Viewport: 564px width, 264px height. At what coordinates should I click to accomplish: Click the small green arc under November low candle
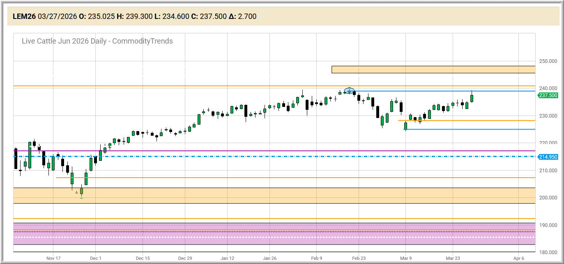coord(81,198)
